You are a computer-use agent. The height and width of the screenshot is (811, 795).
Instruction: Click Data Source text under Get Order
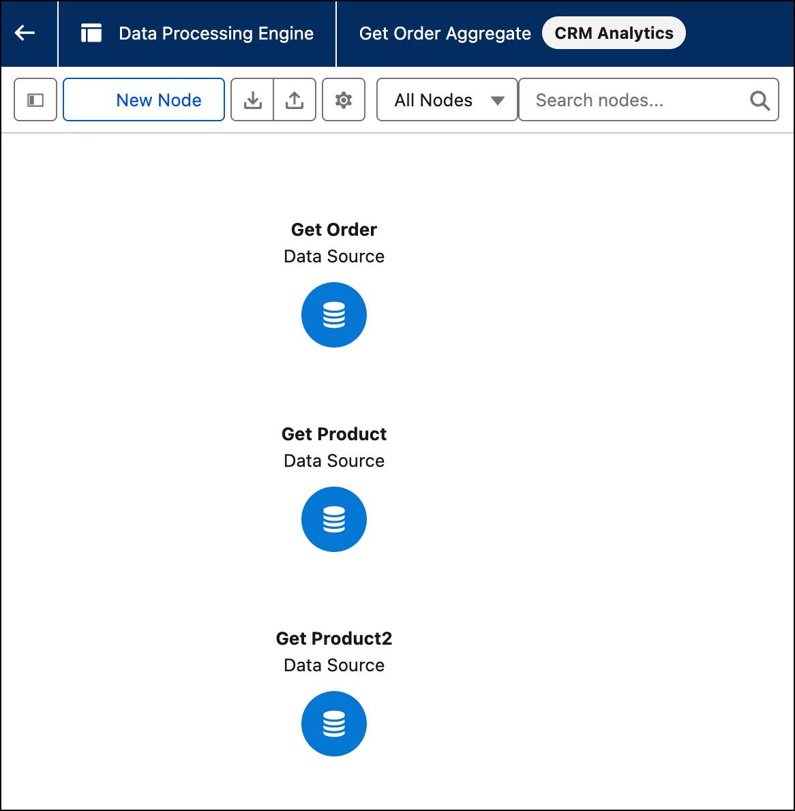334,256
